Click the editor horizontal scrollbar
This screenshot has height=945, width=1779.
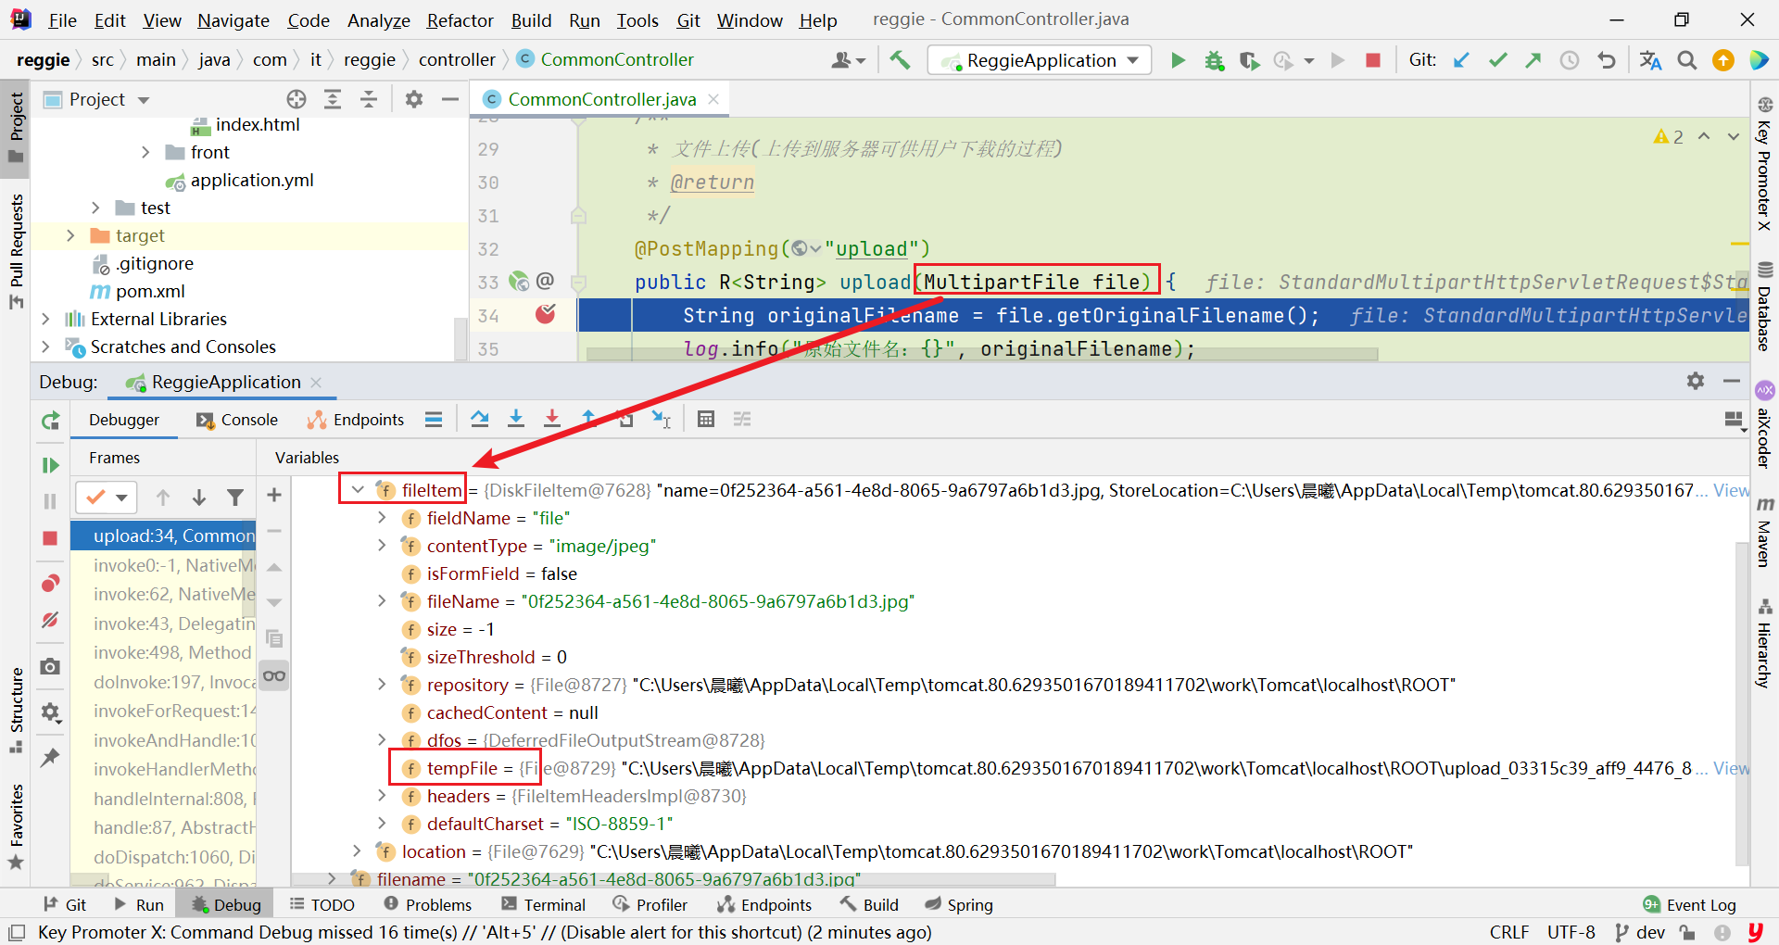pyautogui.click(x=982, y=355)
